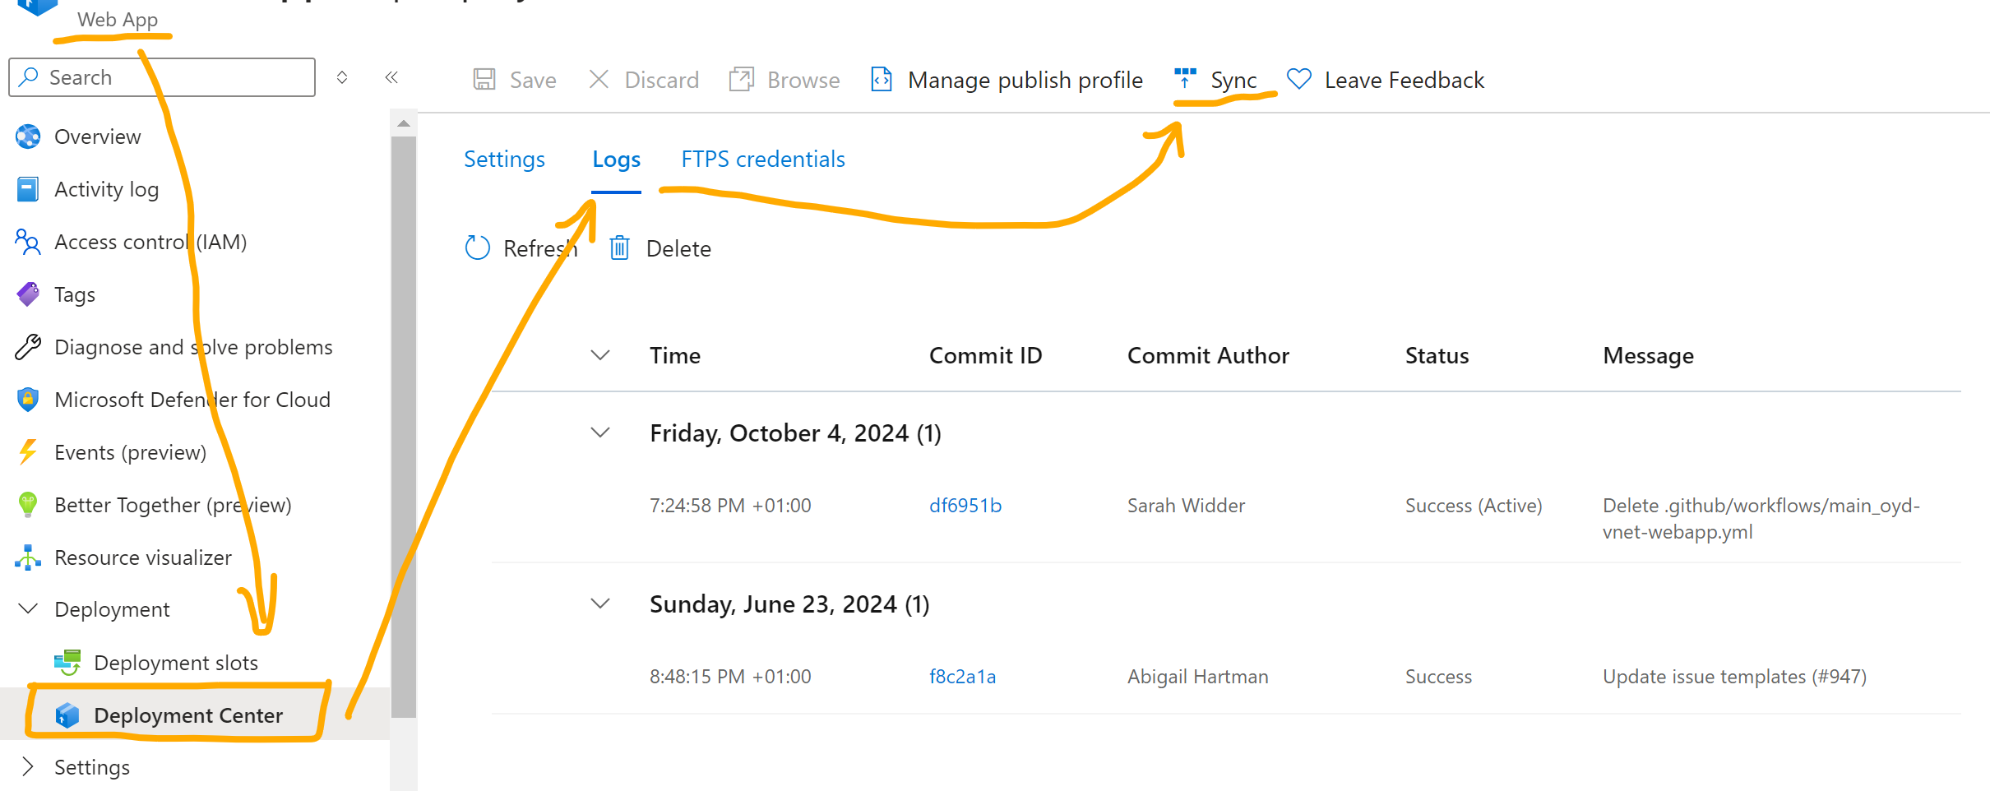Collapse the Deployment menu section
This screenshot has width=1990, height=791.
(28, 609)
